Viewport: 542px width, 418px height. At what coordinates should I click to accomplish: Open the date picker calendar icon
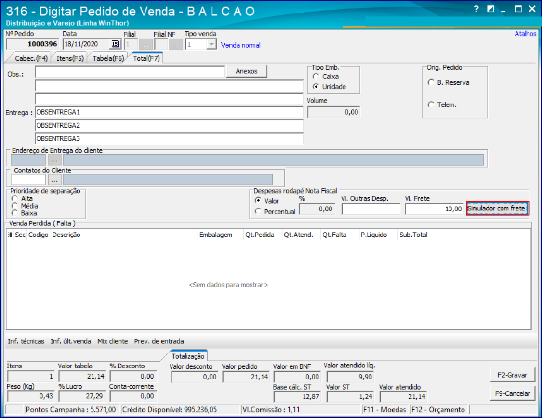115,44
